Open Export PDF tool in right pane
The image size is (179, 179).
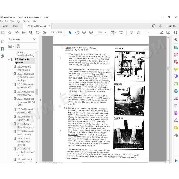[176, 47]
